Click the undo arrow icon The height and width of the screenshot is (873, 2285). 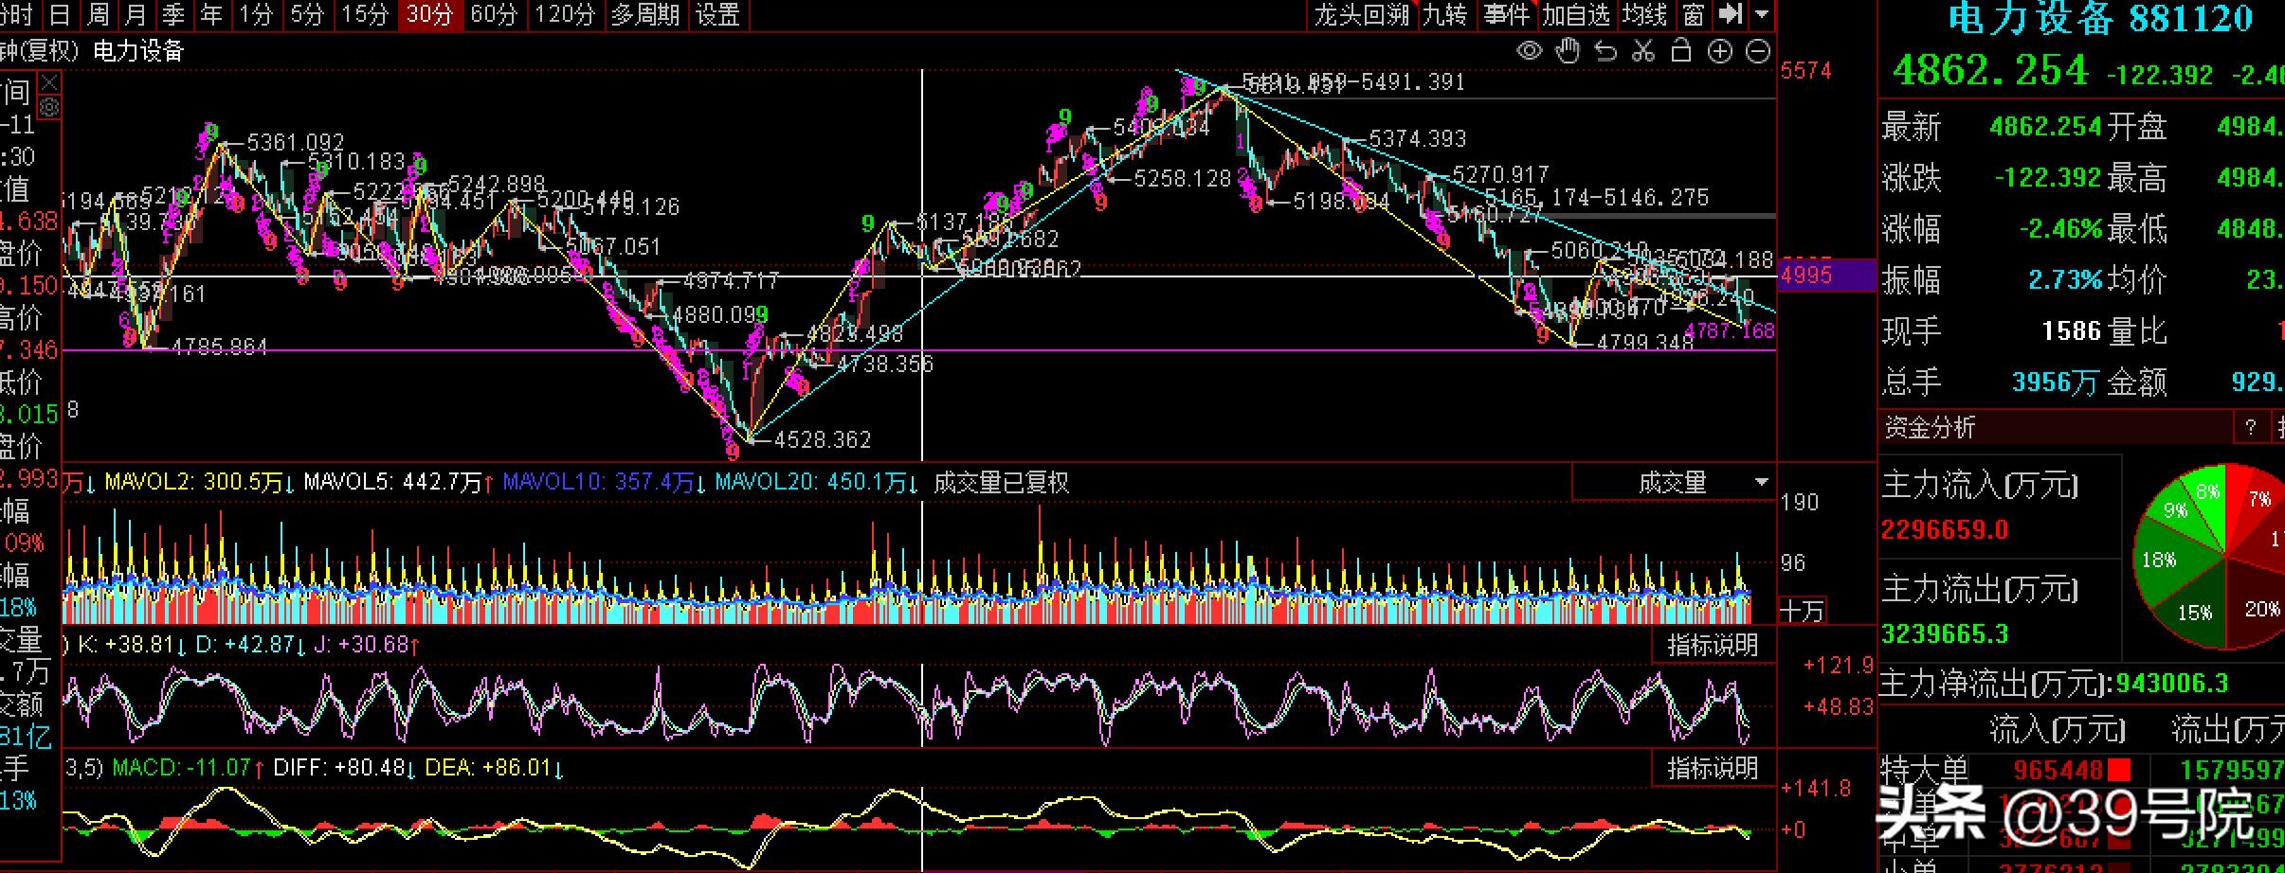(x=1605, y=51)
